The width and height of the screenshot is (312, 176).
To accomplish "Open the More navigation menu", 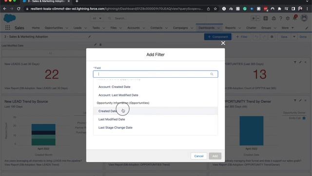I will click(x=288, y=28).
